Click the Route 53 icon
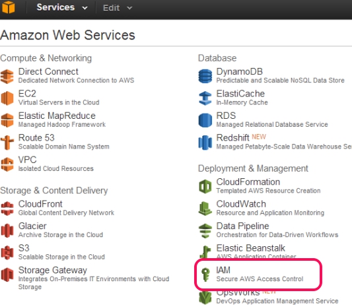Screen dimensions: 352x305 (7, 143)
